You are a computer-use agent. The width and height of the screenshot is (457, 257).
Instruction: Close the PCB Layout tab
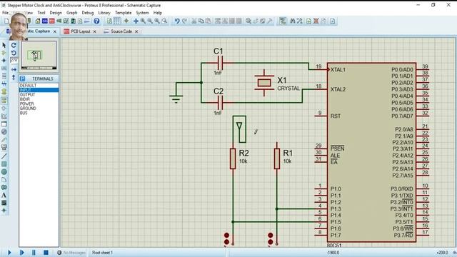95,31
